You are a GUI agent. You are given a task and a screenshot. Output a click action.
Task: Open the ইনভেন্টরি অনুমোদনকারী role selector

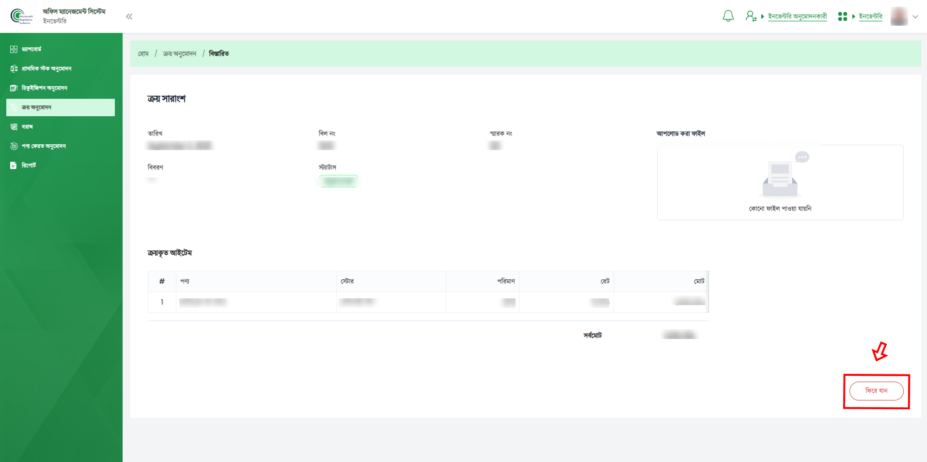(x=797, y=16)
